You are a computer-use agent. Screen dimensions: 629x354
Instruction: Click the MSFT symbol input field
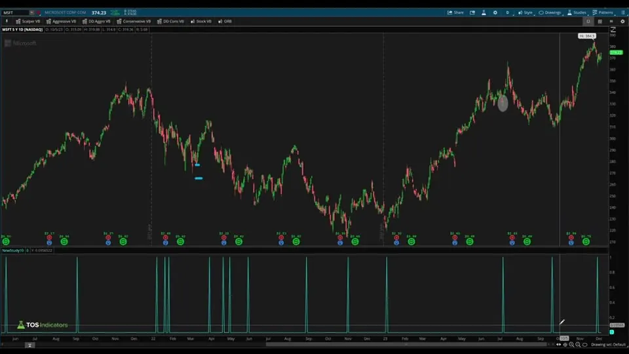[x=15, y=12]
